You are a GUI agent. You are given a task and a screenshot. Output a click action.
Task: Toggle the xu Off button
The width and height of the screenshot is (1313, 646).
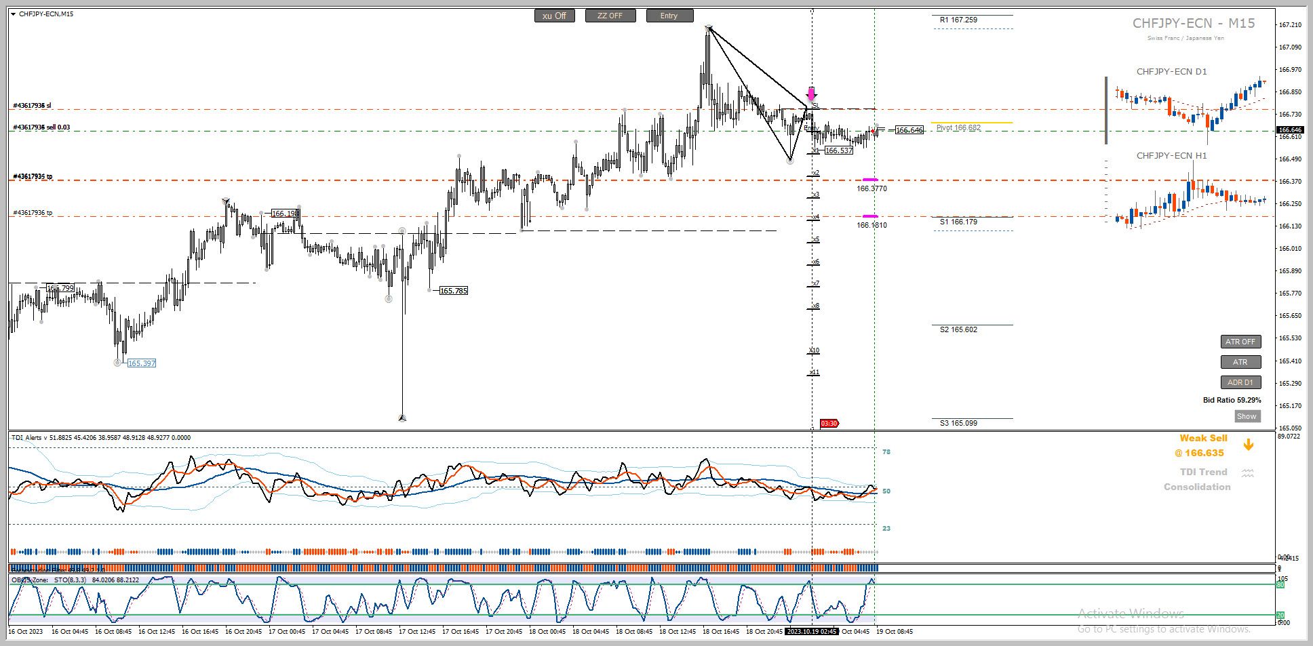(x=554, y=16)
